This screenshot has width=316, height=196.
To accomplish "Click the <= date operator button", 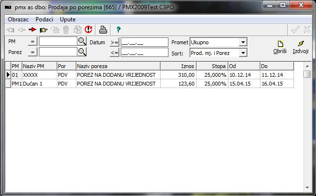I will coord(114,53).
